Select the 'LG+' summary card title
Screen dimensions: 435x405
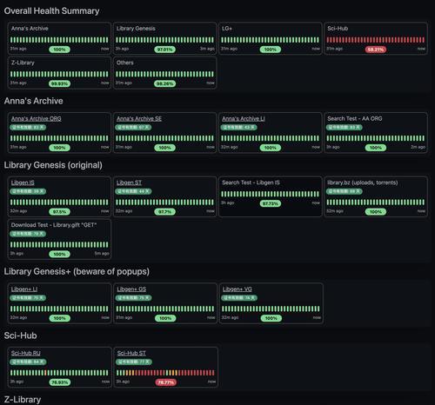[x=227, y=29]
